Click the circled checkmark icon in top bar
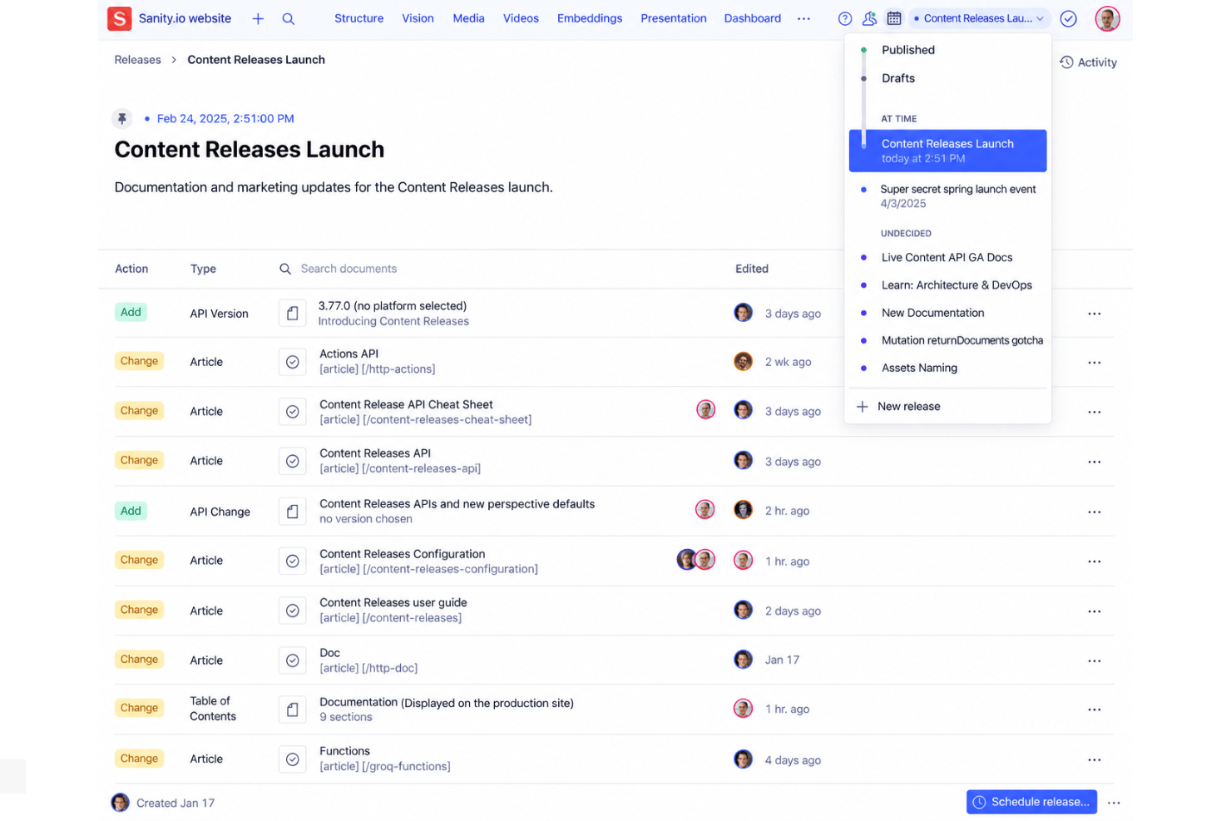The height and width of the screenshot is (821, 1231). coord(1069,18)
